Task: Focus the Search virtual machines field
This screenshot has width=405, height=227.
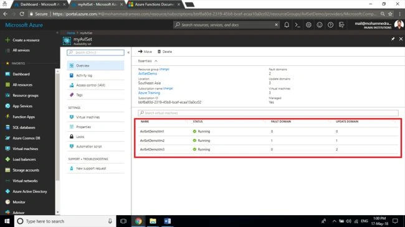Action: (x=268, y=113)
